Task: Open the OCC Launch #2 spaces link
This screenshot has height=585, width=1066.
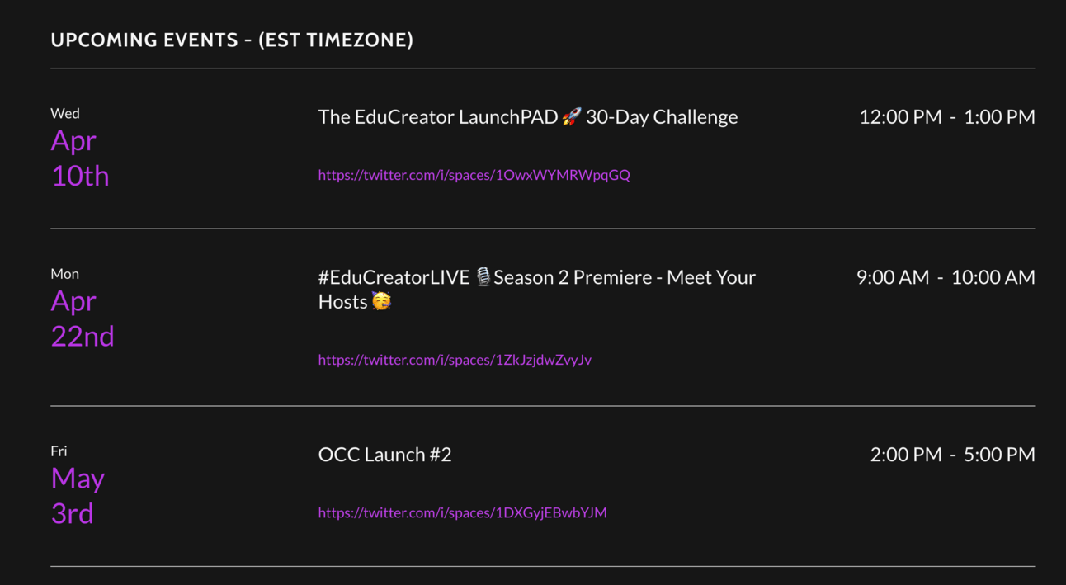Action: pos(462,512)
